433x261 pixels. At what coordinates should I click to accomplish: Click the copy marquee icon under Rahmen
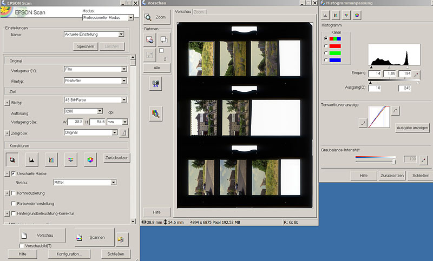164,39
